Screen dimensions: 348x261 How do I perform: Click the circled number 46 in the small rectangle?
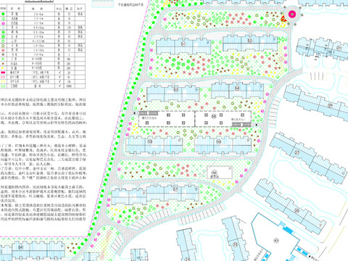214,173
